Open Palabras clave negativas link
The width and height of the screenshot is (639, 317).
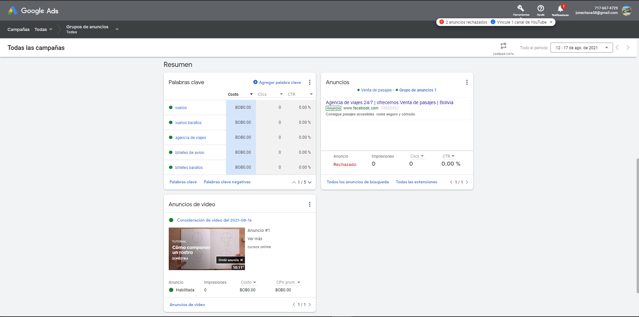click(x=227, y=182)
